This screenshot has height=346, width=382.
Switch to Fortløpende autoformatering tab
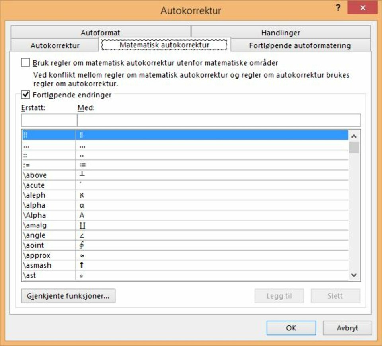click(300, 45)
